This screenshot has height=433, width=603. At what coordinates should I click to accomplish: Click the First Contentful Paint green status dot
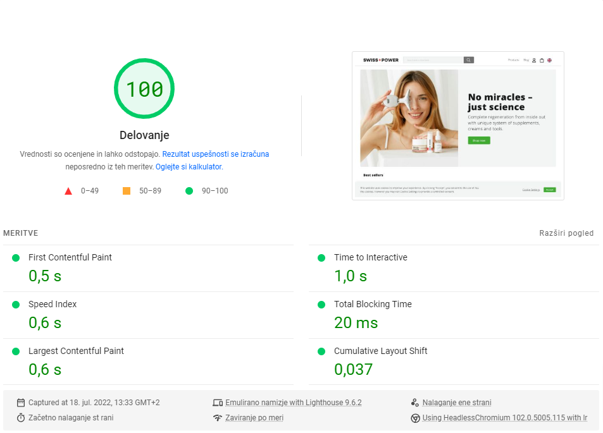[16, 258]
